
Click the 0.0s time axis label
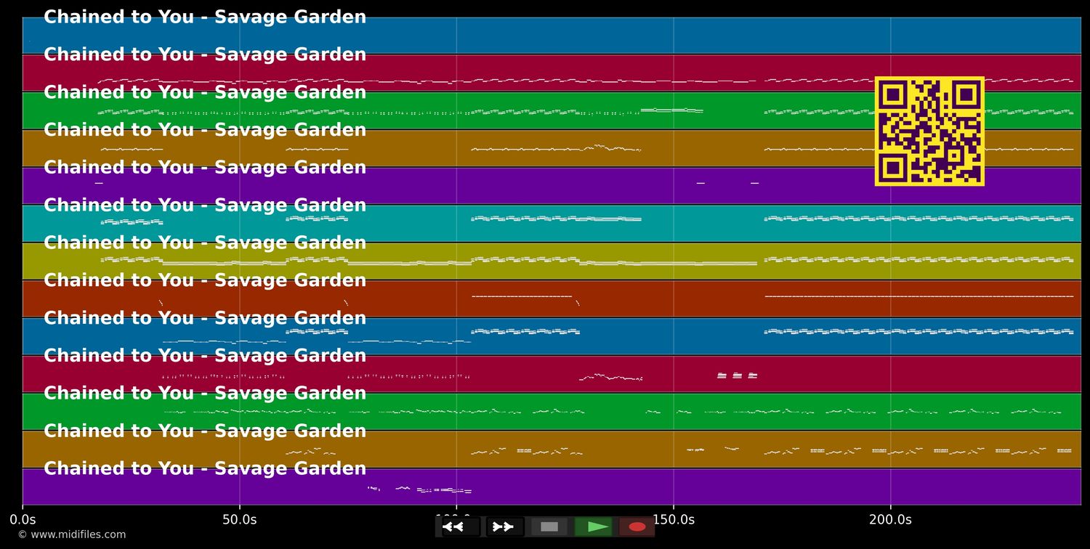[x=23, y=520]
